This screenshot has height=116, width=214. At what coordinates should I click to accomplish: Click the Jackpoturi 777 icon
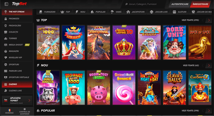point(128,12)
